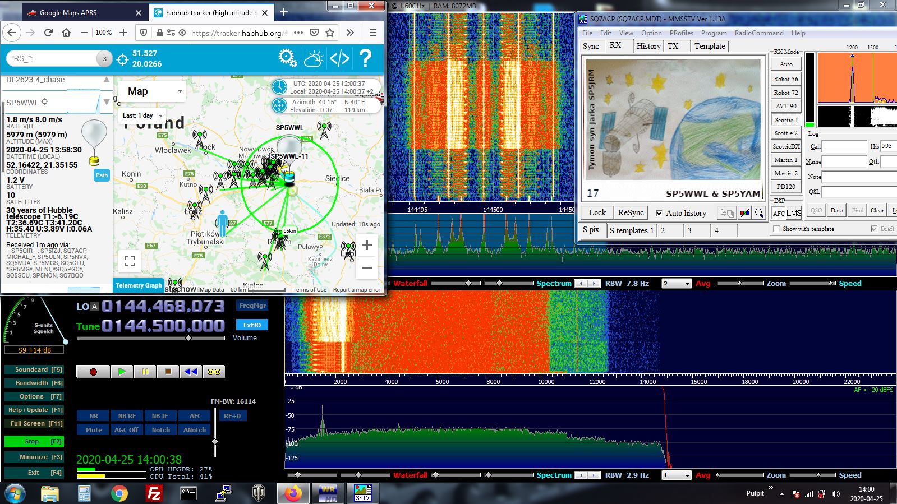The height and width of the screenshot is (504, 897).
Task: Open the weather overlay icon
Action: tap(314, 58)
